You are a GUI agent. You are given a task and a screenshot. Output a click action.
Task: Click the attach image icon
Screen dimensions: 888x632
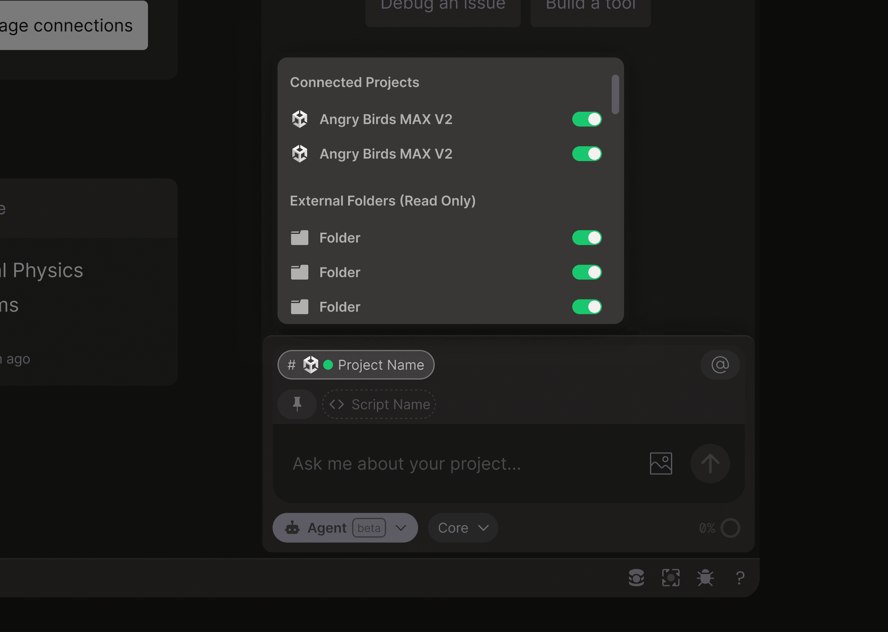pos(660,463)
